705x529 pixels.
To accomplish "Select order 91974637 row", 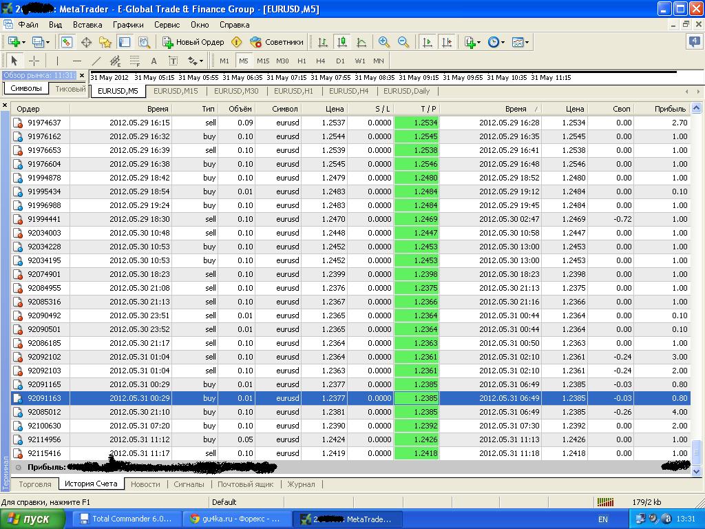I will coord(350,123).
